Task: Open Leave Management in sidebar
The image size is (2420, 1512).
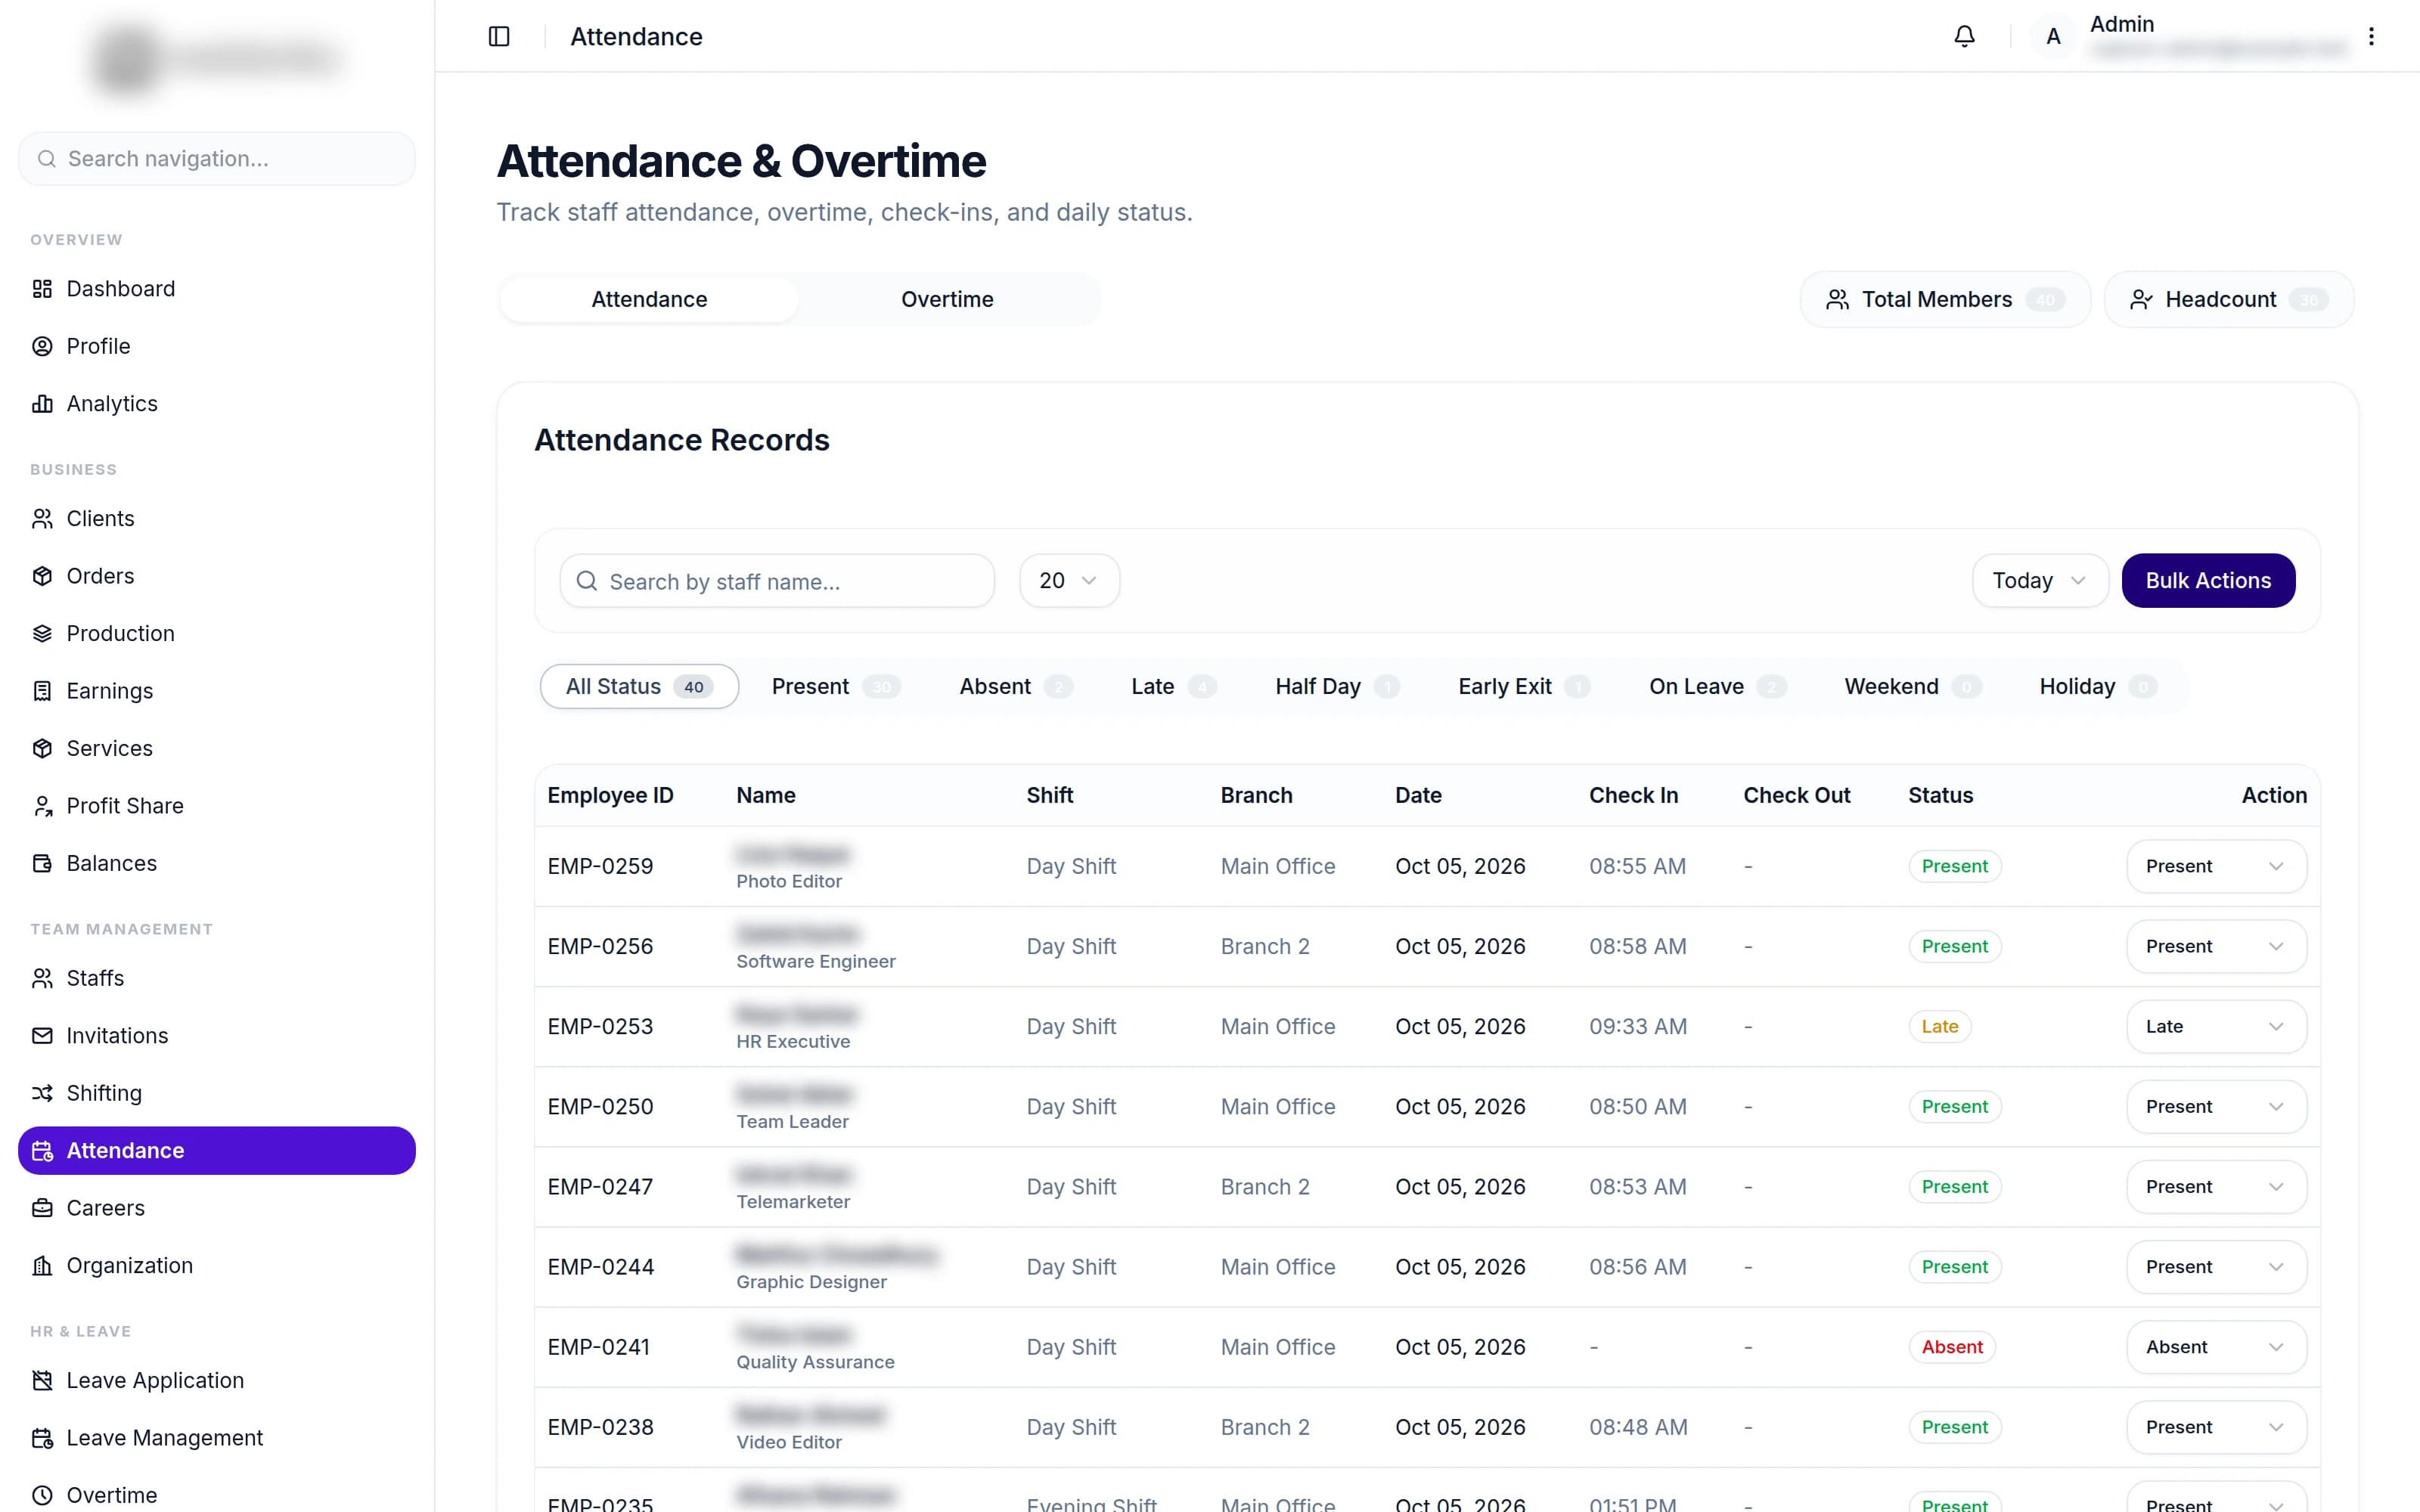Action: [x=217, y=1438]
